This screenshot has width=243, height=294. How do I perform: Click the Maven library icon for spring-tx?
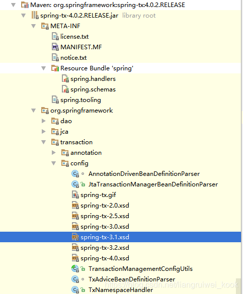click(x=25, y=5)
